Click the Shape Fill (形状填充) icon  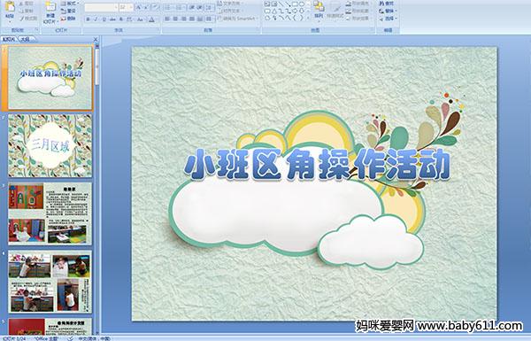tap(349, 4)
